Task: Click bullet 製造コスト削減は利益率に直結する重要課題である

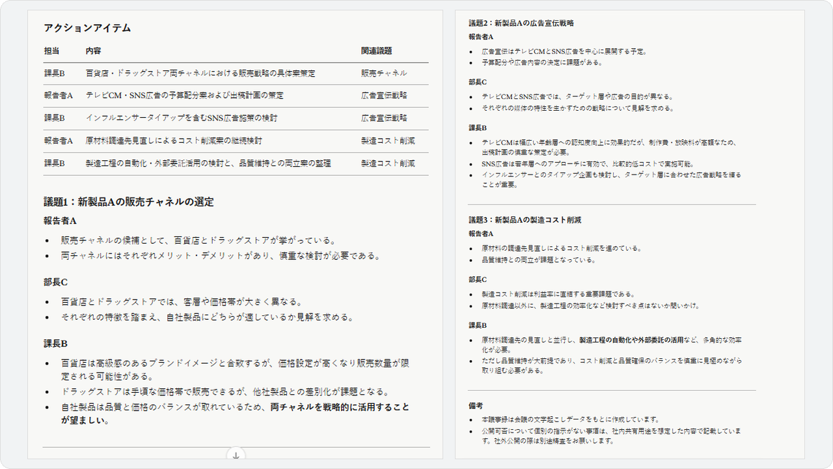Action: [558, 294]
